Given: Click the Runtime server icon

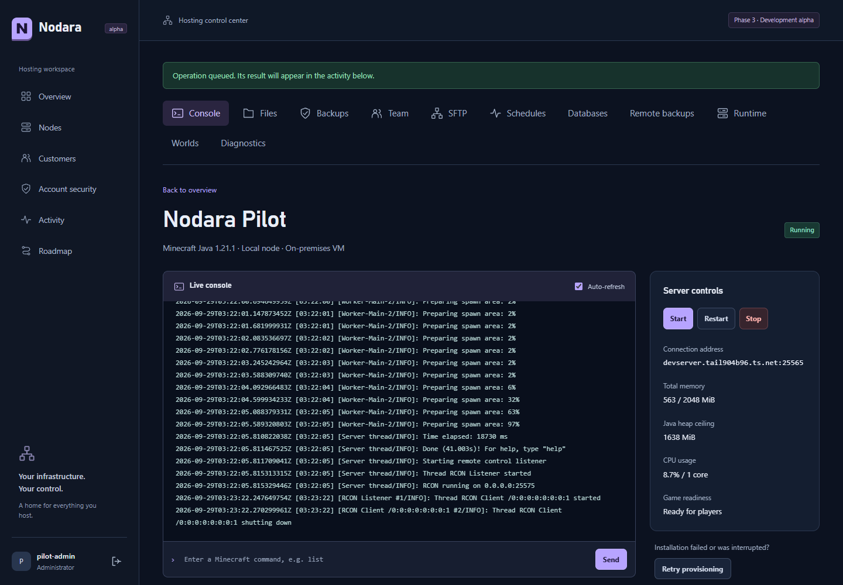Looking at the screenshot, I should click(722, 113).
